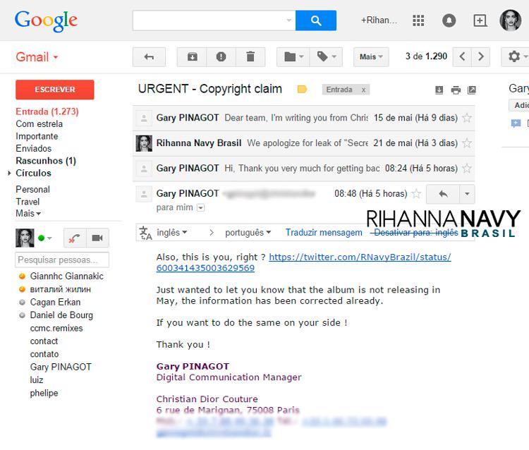Open the Personal label

pos(32,189)
